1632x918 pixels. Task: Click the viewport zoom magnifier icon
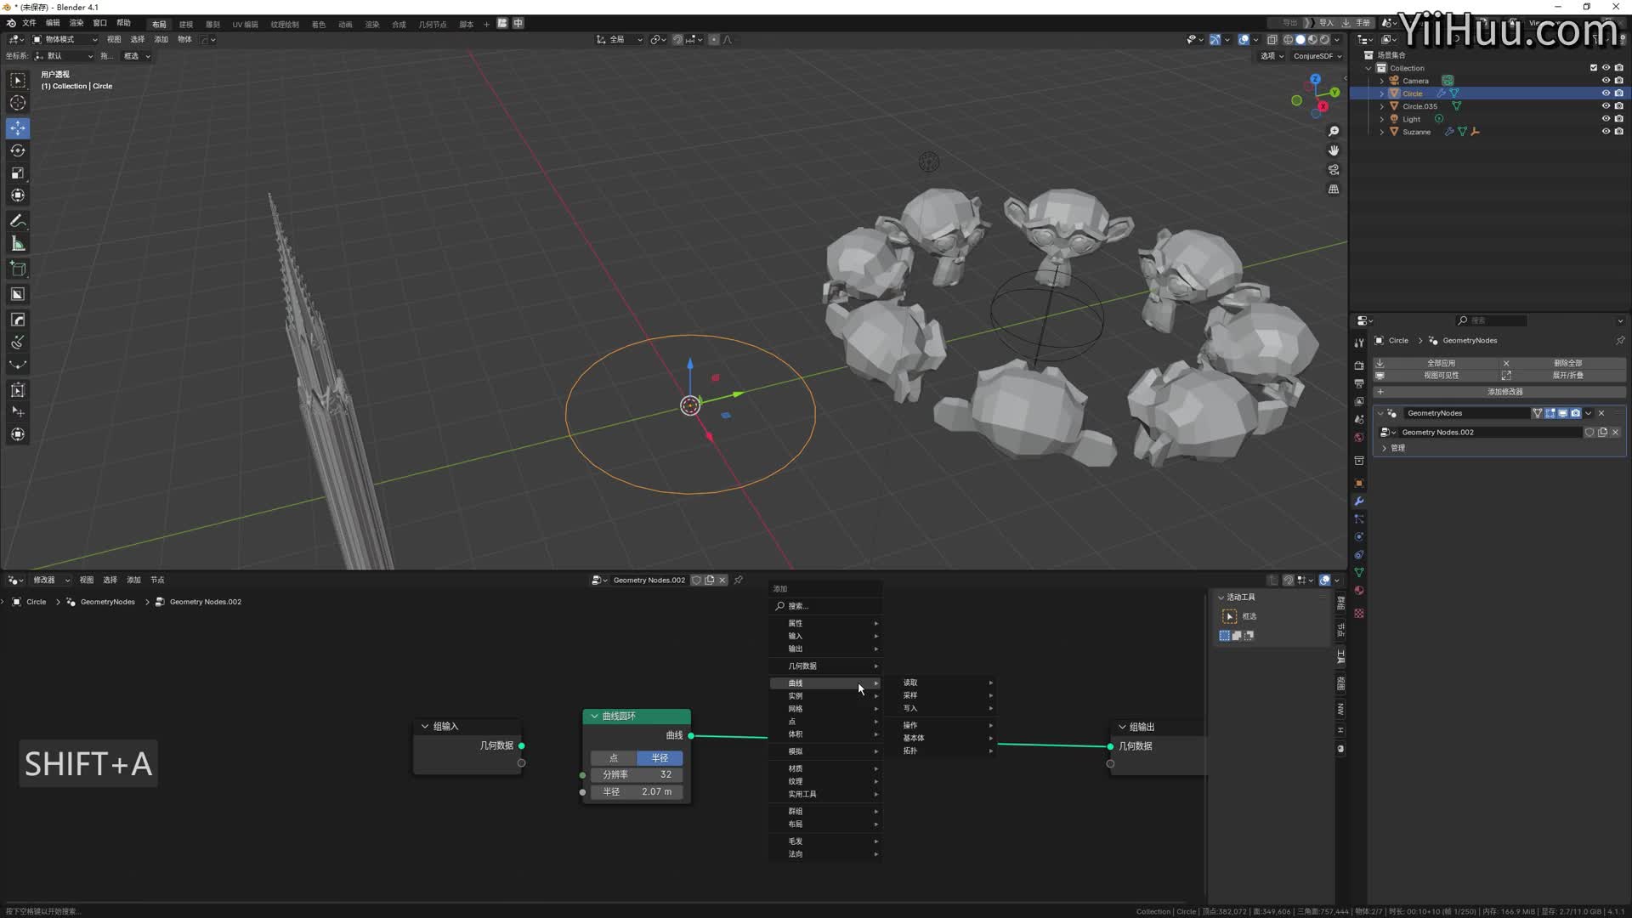(x=1334, y=131)
